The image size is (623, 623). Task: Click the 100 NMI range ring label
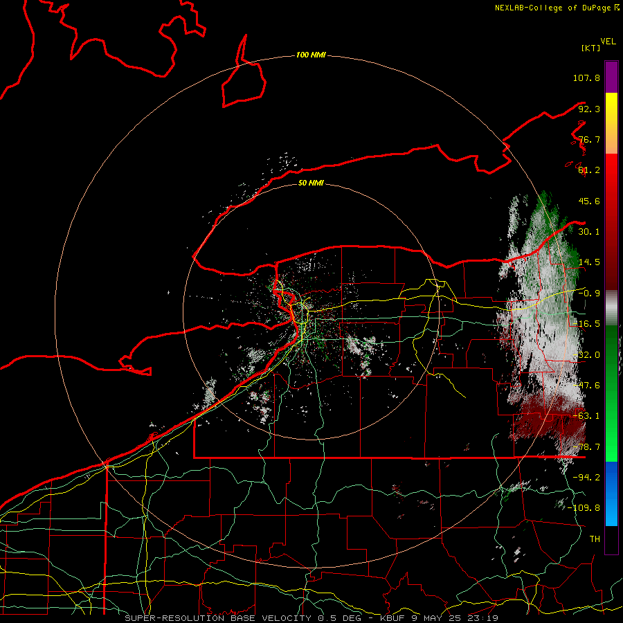pyautogui.click(x=311, y=55)
